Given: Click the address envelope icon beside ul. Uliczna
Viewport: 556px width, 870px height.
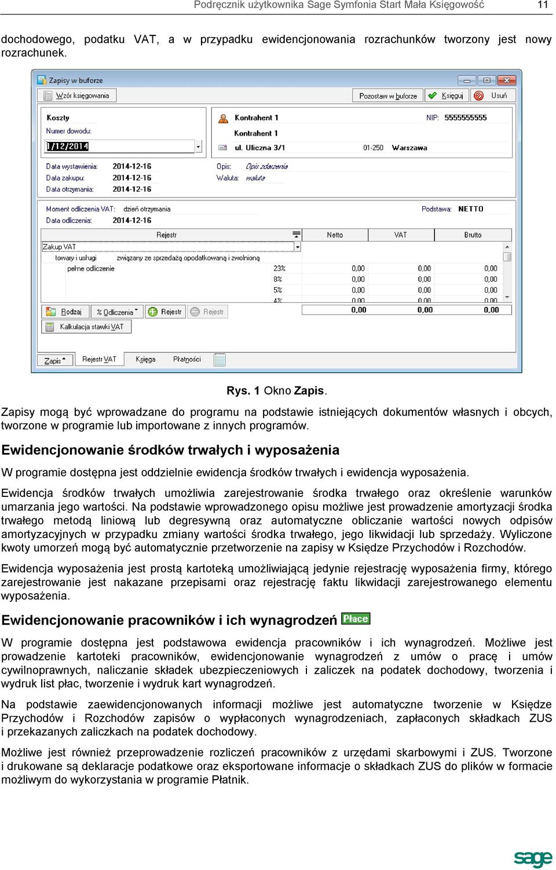Looking at the screenshot, I should pyautogui.click(x=223, y=148).
